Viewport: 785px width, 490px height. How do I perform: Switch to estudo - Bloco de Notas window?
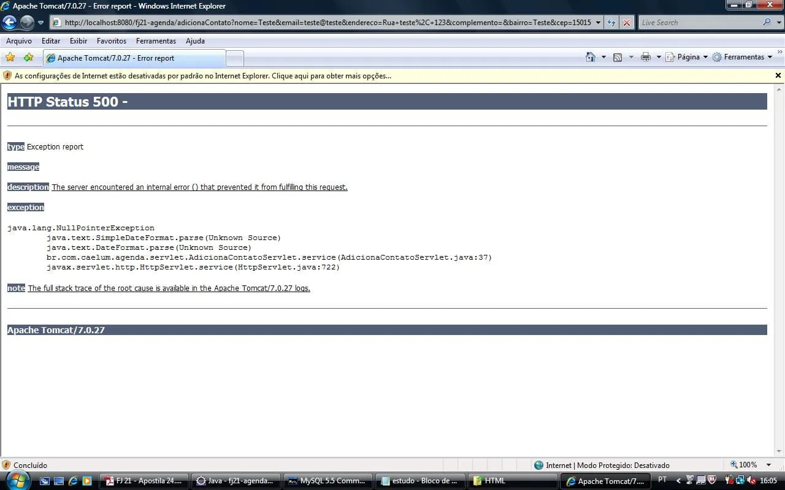[420, 481]
